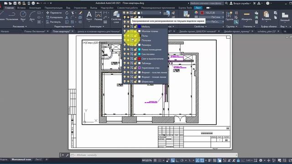Open the Аннотации ribbon tab
The width and height of the screenshot is (292, 164).
[35, 8]
